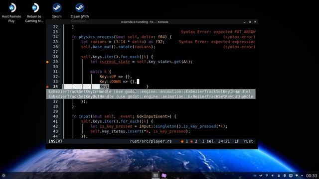Click the physics_process function name on line 24
Viewport: 319px width, 179px height.
tap(96, 37)
